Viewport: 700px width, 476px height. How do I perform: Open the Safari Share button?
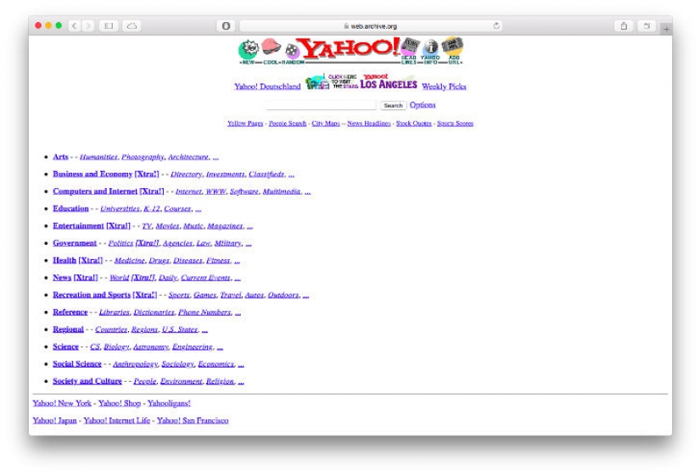coord(624,26)
